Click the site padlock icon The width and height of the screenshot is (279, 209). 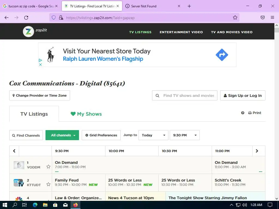[61, 17]
